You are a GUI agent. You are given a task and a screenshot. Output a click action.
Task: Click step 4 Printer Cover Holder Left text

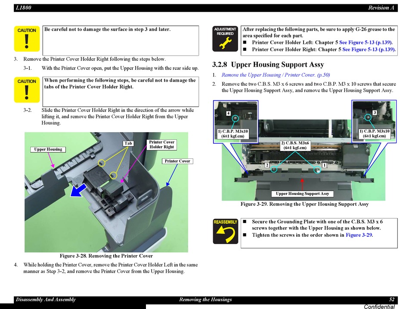tap(111, 268)
